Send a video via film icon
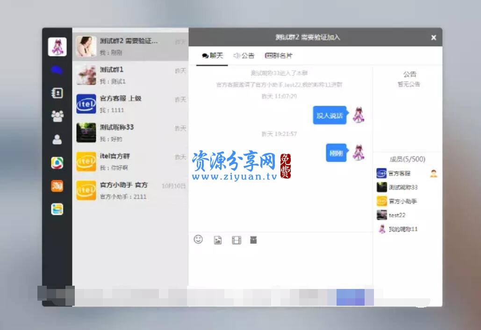The width and height of the screenshot is (481, 330). click(237, 240)
